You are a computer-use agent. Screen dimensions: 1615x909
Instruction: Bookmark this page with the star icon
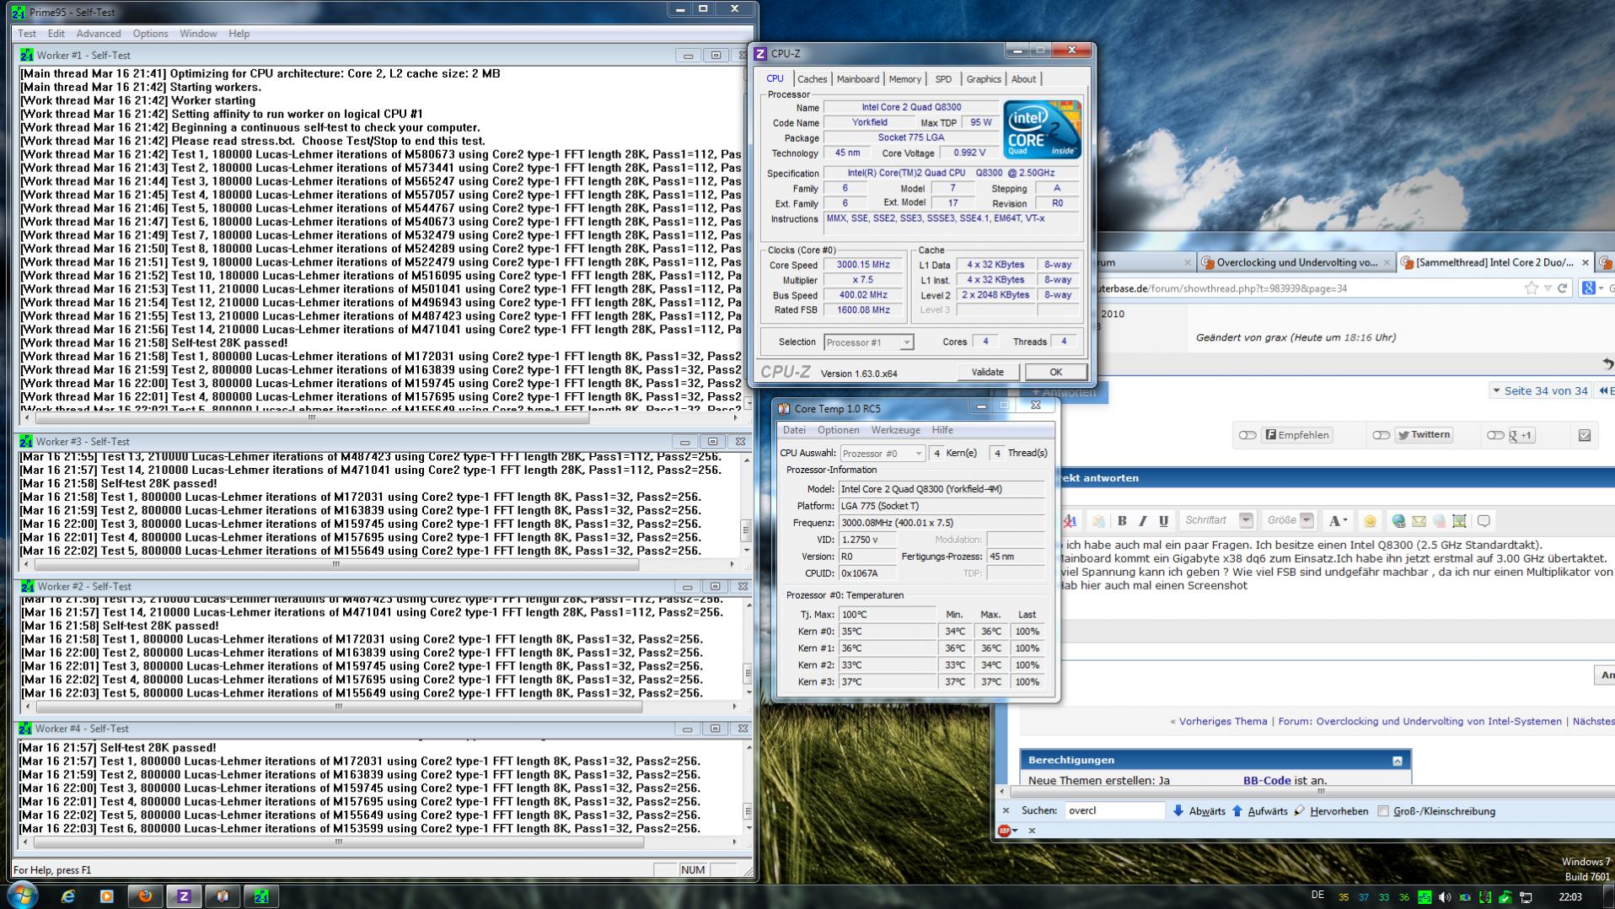pyautogui.click(x=1531, y=288)
